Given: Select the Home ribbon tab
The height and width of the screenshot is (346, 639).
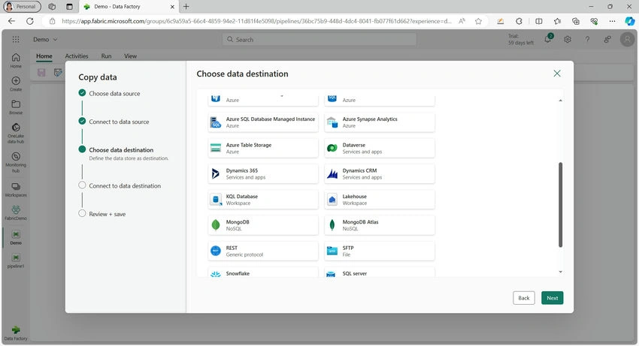Looking at the screenshot, I should (x=44, y=56).
